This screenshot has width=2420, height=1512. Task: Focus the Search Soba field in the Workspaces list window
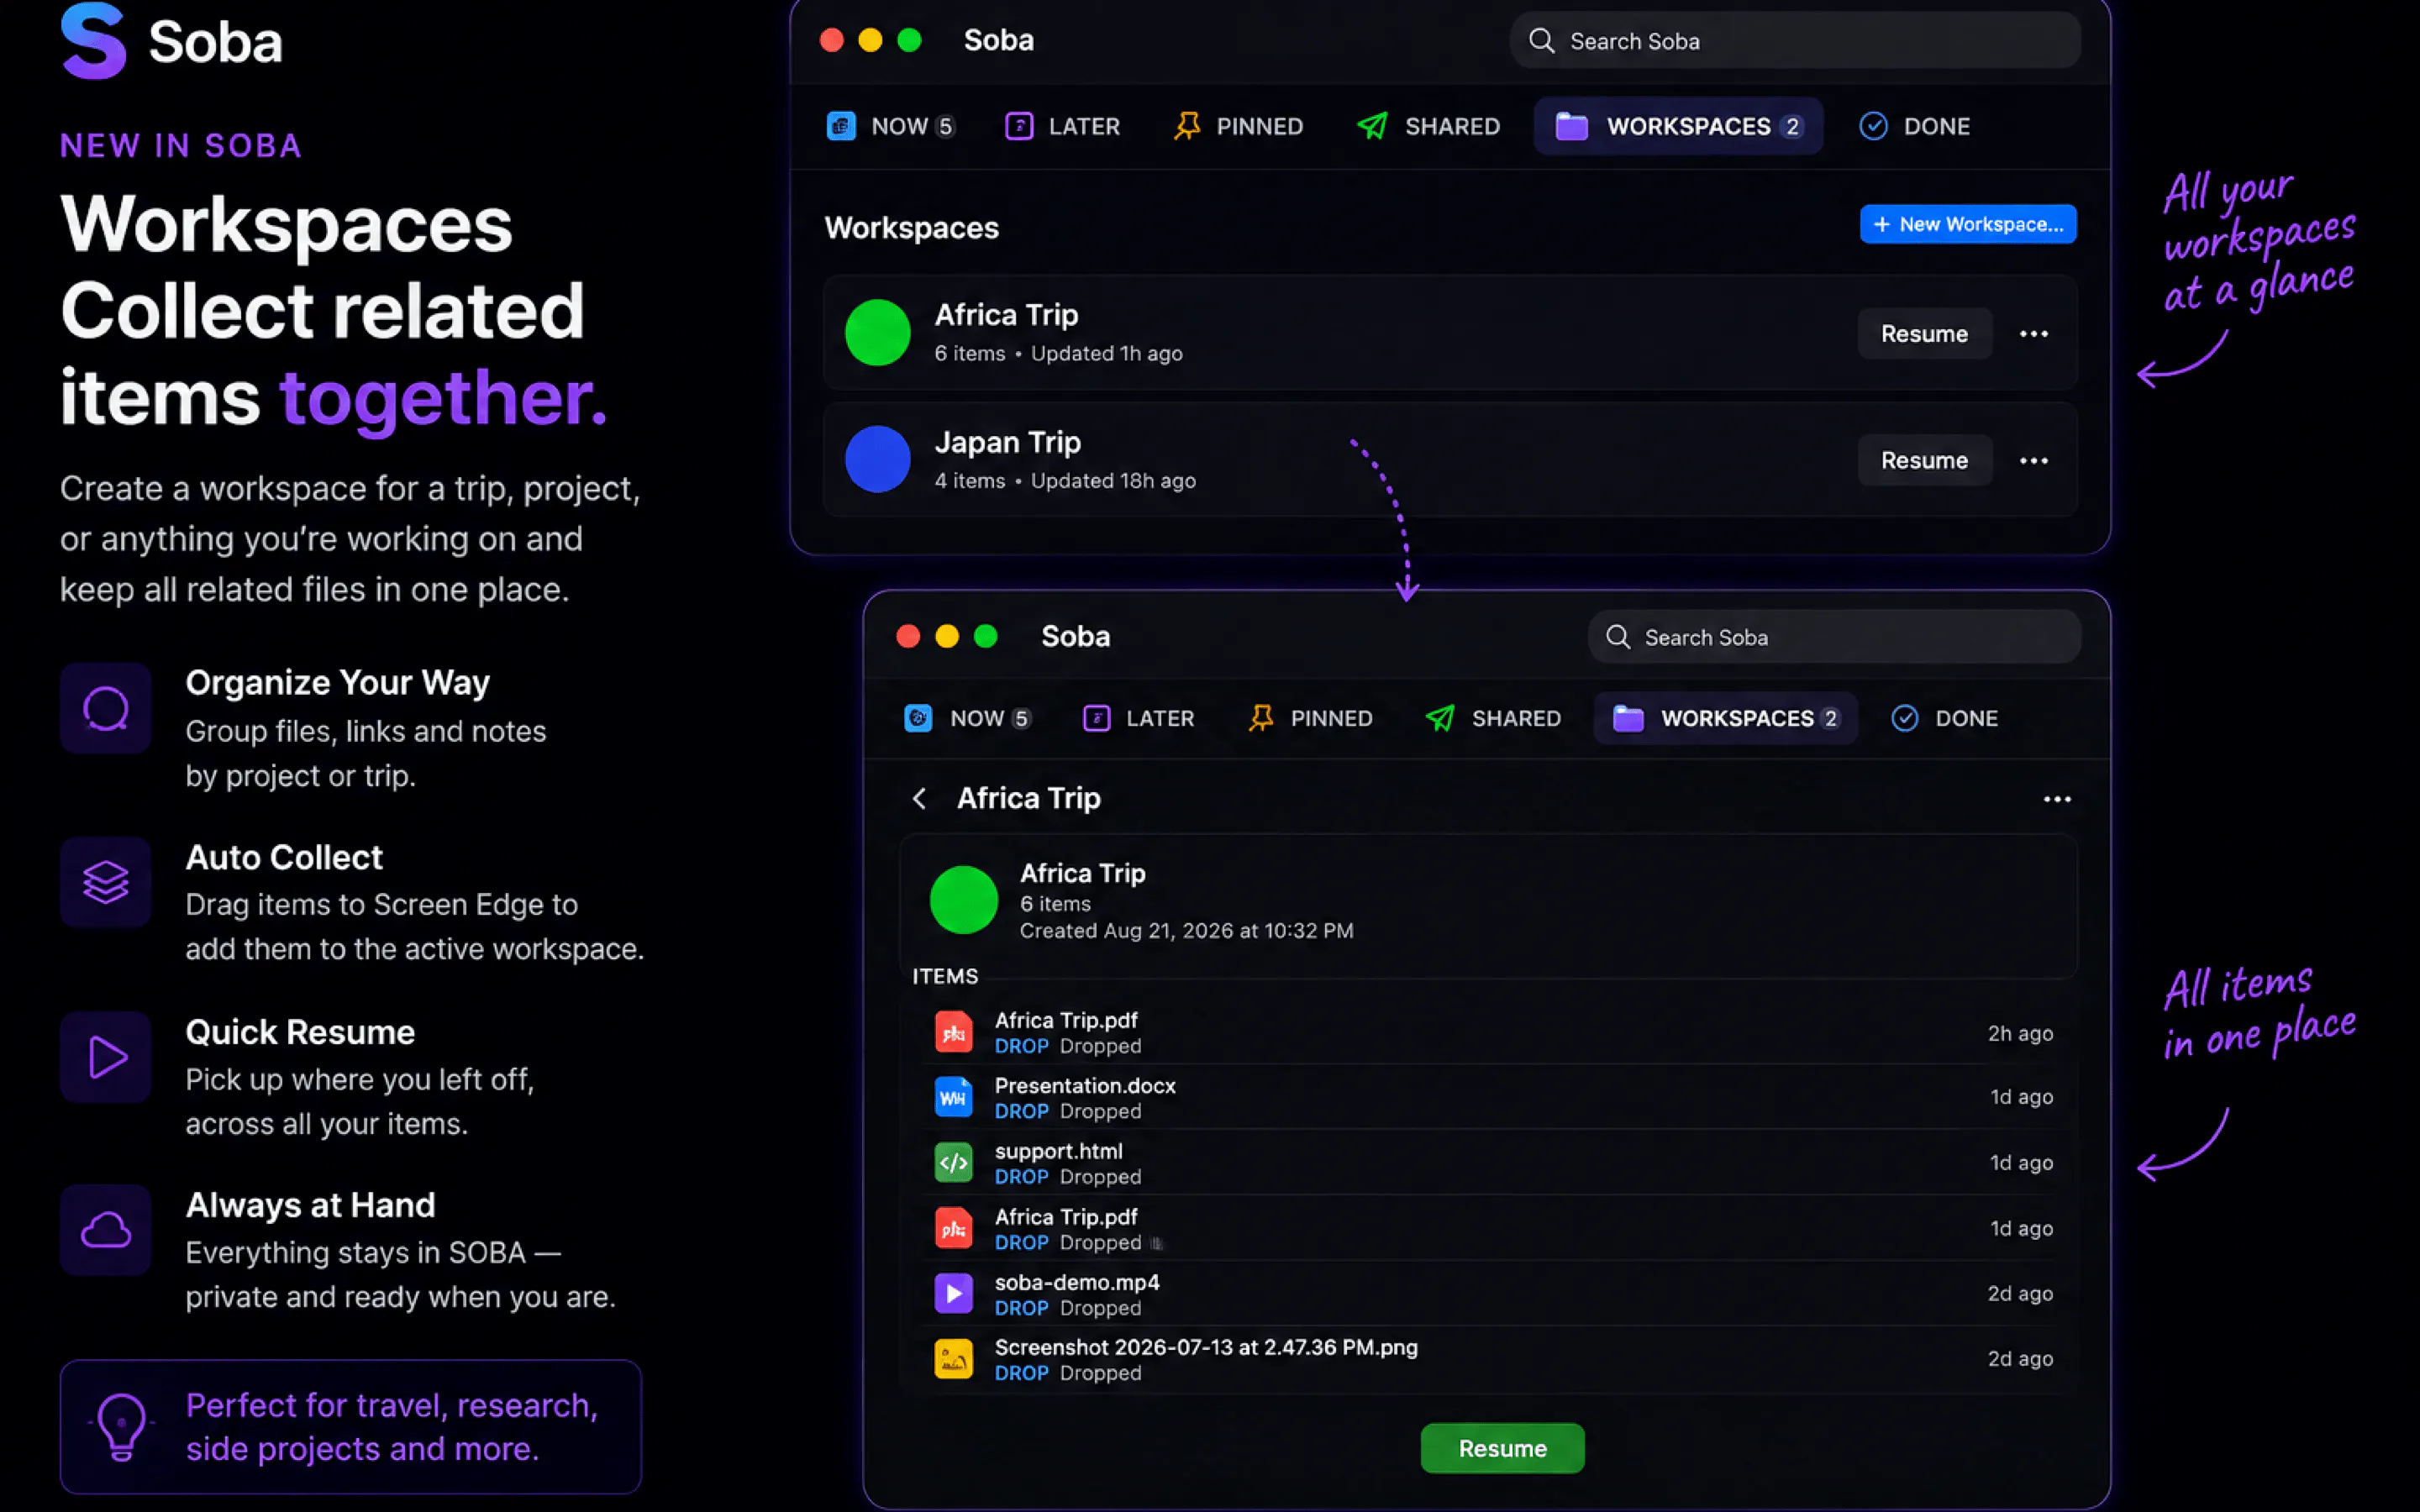click(x=1795, y=41)
